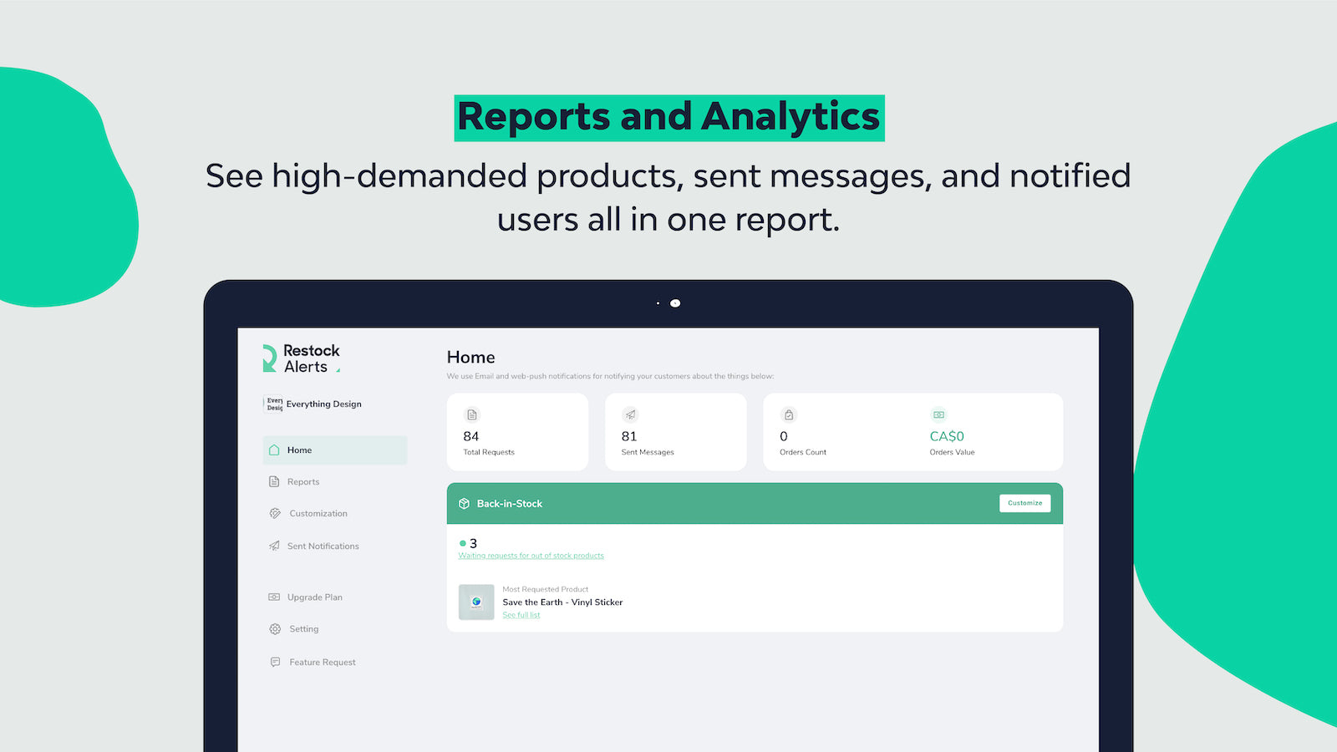The image size is (1337, 752).
Task: Click the 84 Total Requests value
Action: click(x=471, y=437)
